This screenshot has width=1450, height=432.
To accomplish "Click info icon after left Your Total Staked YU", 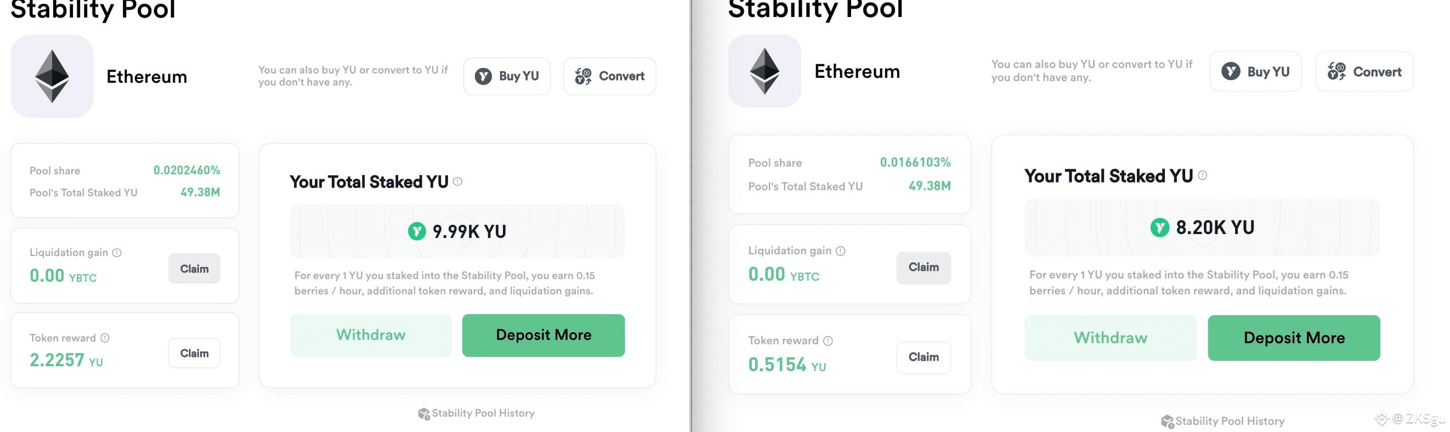I will tap(457, 181).
